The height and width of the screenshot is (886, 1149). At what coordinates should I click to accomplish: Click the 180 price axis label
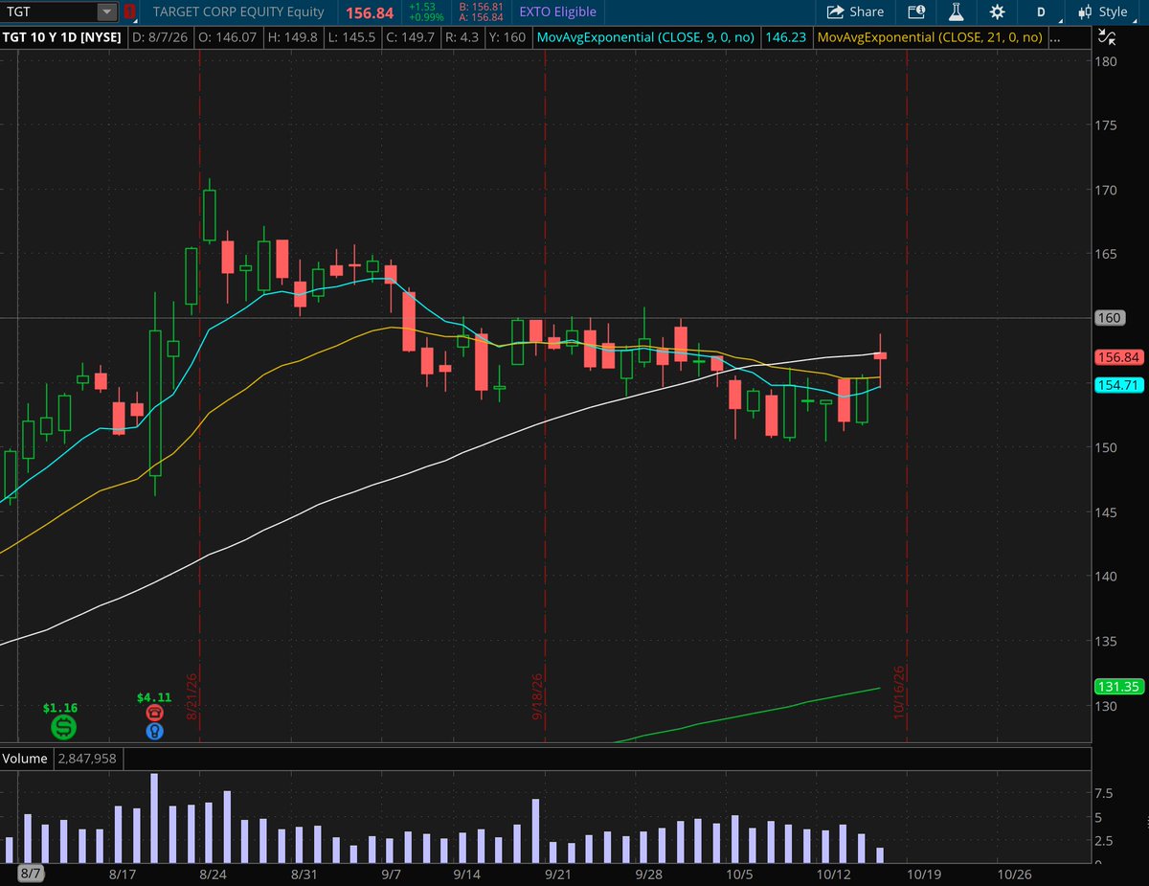1106,61
